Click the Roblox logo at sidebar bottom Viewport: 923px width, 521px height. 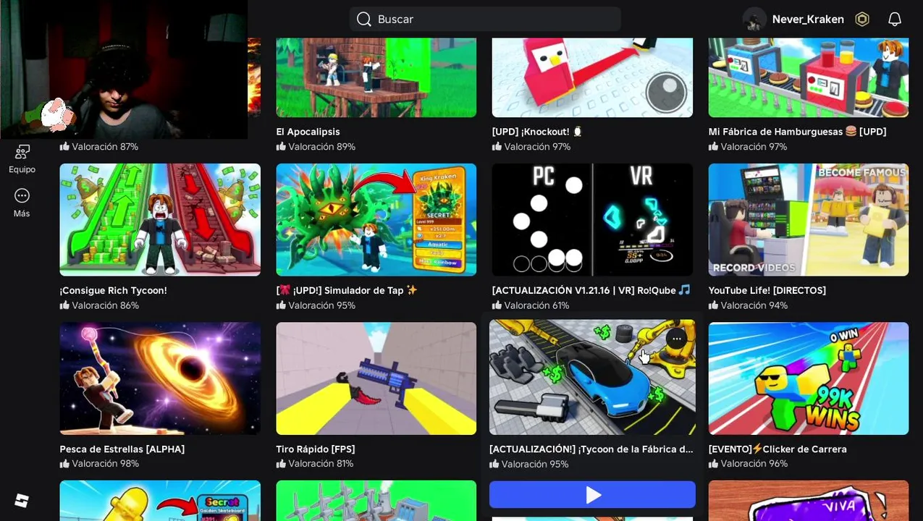click(x=22, y=501)
